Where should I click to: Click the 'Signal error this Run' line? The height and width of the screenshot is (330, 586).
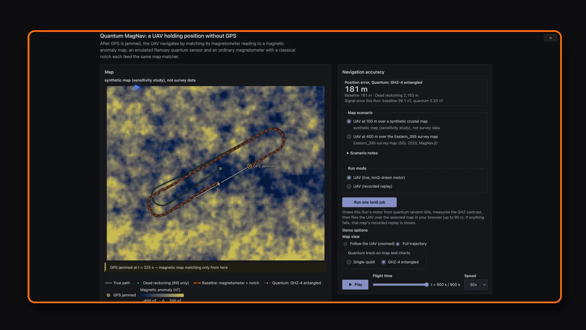tap(394, 101)
